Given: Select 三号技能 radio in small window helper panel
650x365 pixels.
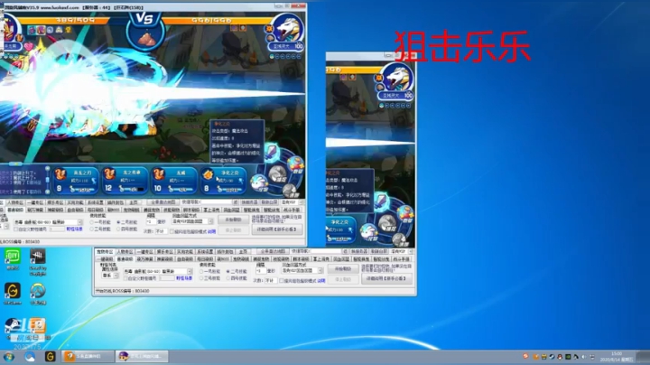Looking at the screenshot, I should tap(209, 278).
